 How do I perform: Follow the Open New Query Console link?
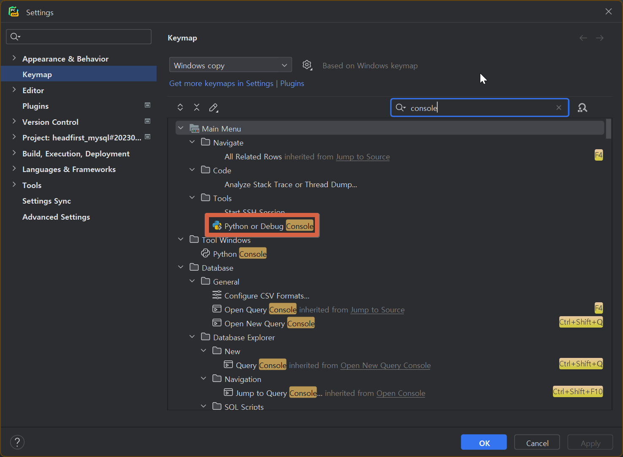(386, 365)
